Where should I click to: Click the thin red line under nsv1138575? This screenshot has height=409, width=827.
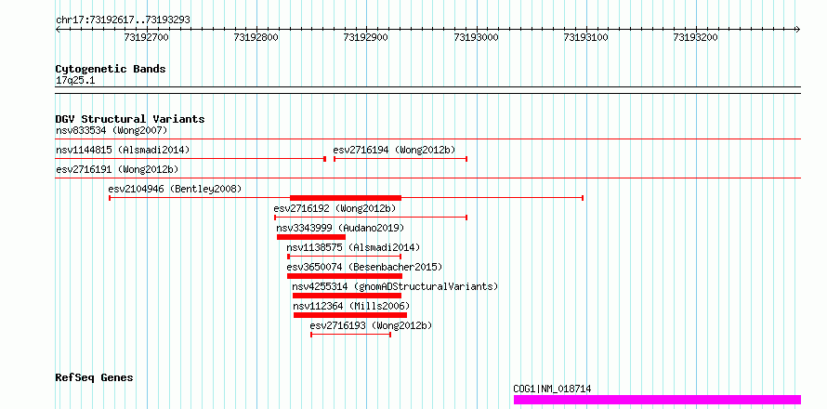pos(345,257)
